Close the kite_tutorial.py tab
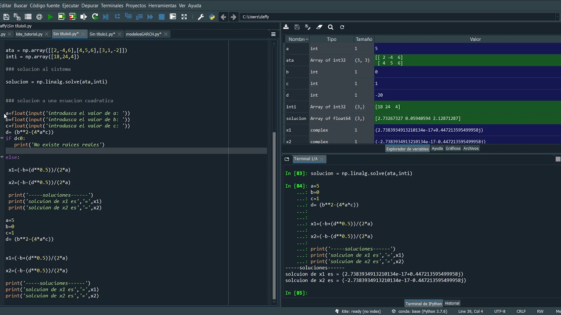 point(46,34)
